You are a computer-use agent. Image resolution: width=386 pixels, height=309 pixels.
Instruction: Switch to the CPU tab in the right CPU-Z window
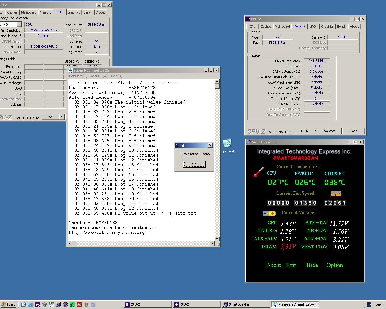[x=252, y=27]
